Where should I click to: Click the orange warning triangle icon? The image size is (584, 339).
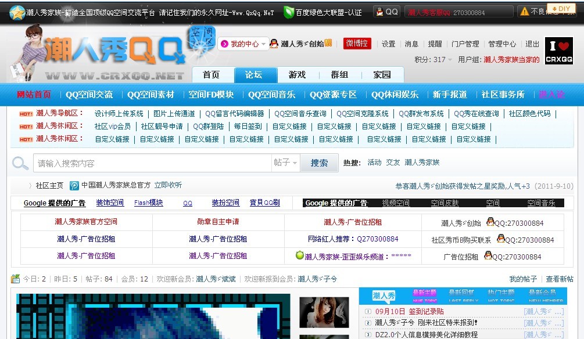(524, 12)
